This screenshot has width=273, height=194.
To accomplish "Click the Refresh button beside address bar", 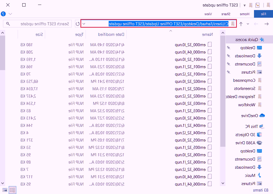I will point(77,24).
